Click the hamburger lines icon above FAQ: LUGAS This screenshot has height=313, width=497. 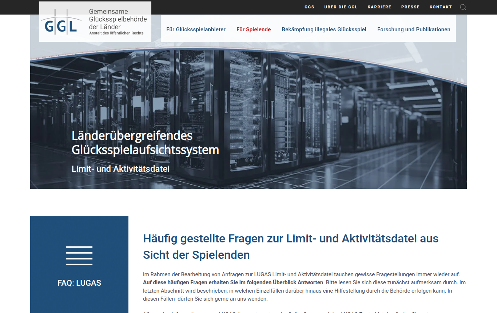click(79, 255)
